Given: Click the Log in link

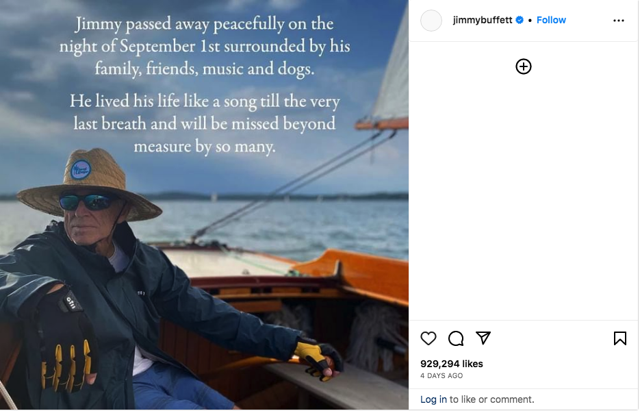Looking at the screenshot, I should (433, 399).
